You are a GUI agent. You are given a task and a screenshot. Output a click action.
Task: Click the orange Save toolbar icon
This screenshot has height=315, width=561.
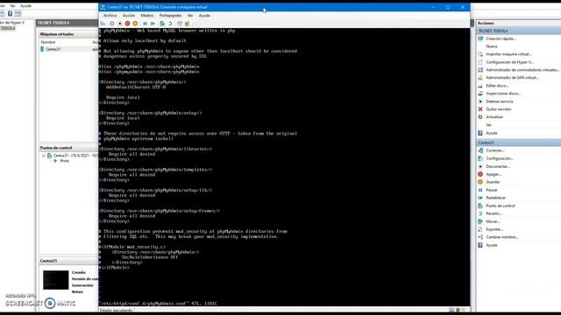click(135, 24)
